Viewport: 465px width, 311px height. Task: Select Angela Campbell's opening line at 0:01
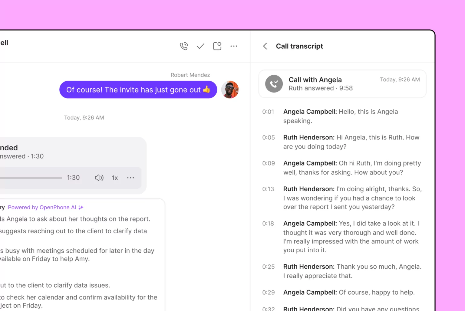coord(340,116)
